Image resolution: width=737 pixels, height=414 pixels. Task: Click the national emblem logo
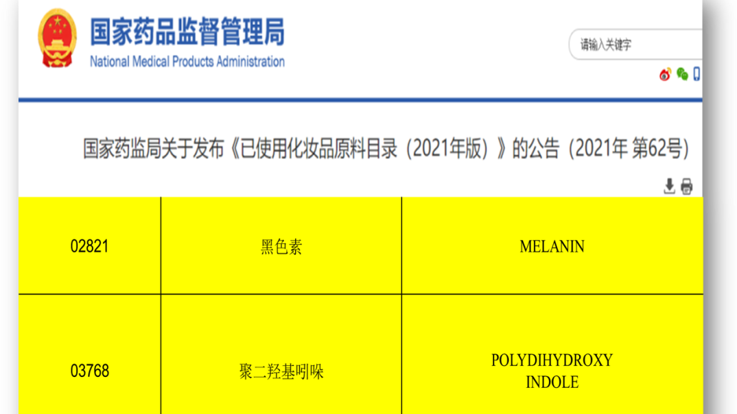[x=57, y=38]
